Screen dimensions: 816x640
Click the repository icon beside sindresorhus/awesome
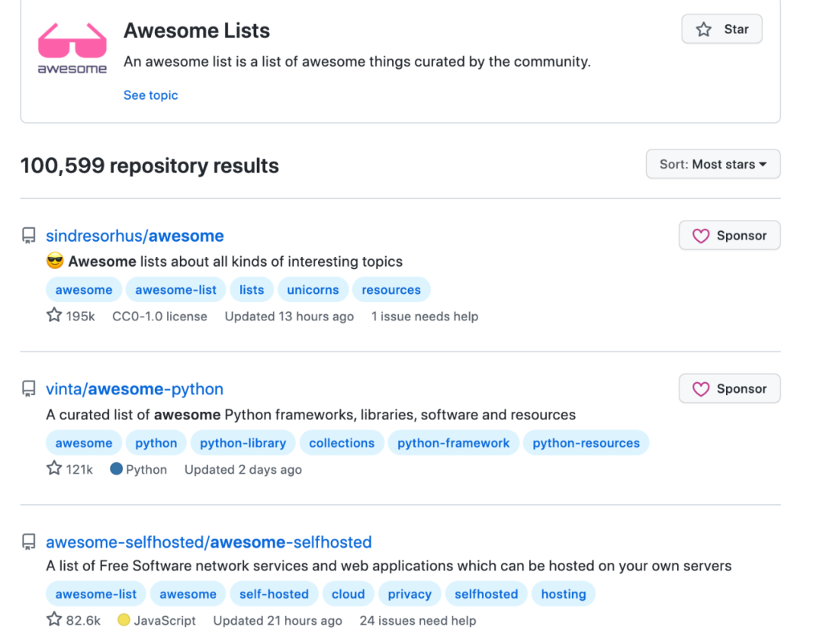pos(29,236)
